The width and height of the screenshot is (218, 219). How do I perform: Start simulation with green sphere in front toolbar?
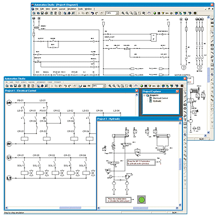142,86
